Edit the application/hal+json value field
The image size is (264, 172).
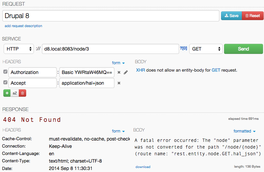click(87, 83)
